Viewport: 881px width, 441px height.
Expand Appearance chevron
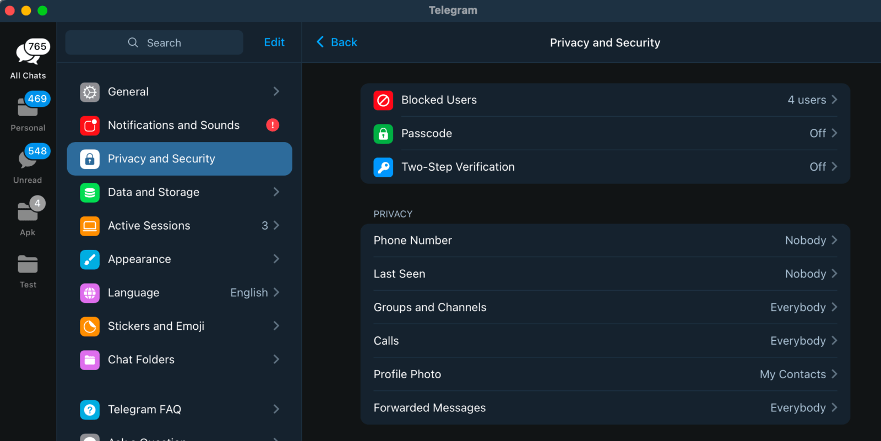(x=276, y=259)
